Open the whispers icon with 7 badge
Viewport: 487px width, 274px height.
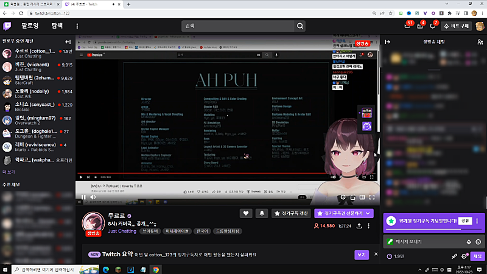click(x=433, y=26)
